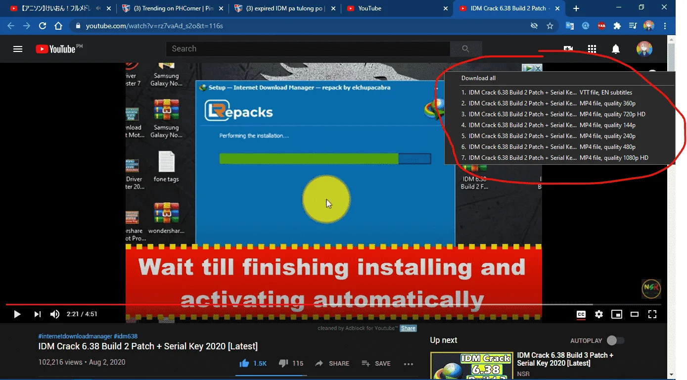Reload the page
Viewport: 687px width, 380px height.
(x=43, y=26)
